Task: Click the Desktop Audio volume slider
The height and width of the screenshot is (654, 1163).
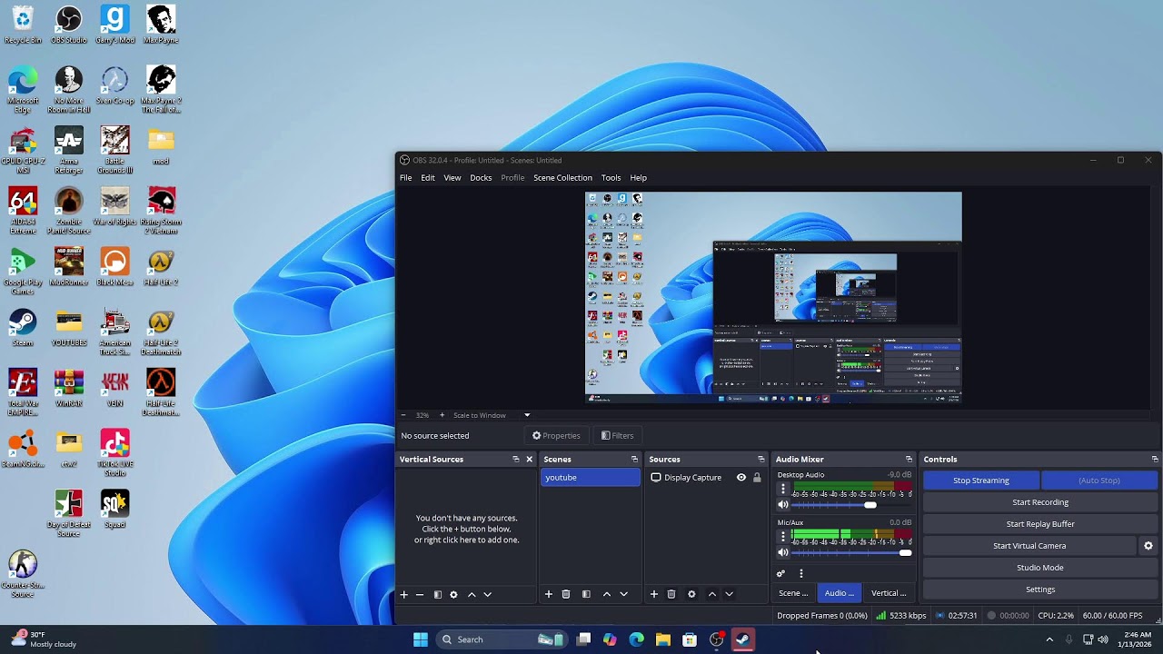Action: click(851, 505)
